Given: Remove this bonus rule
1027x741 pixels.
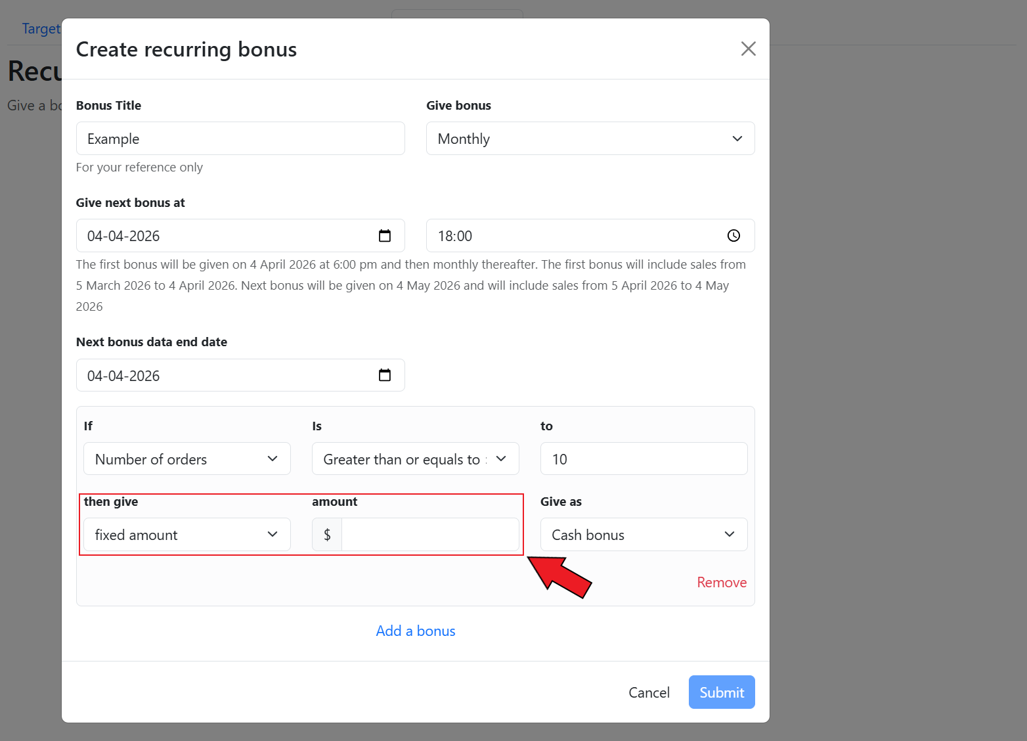Looking at the screenshot, I should click(x=721, y=583).
